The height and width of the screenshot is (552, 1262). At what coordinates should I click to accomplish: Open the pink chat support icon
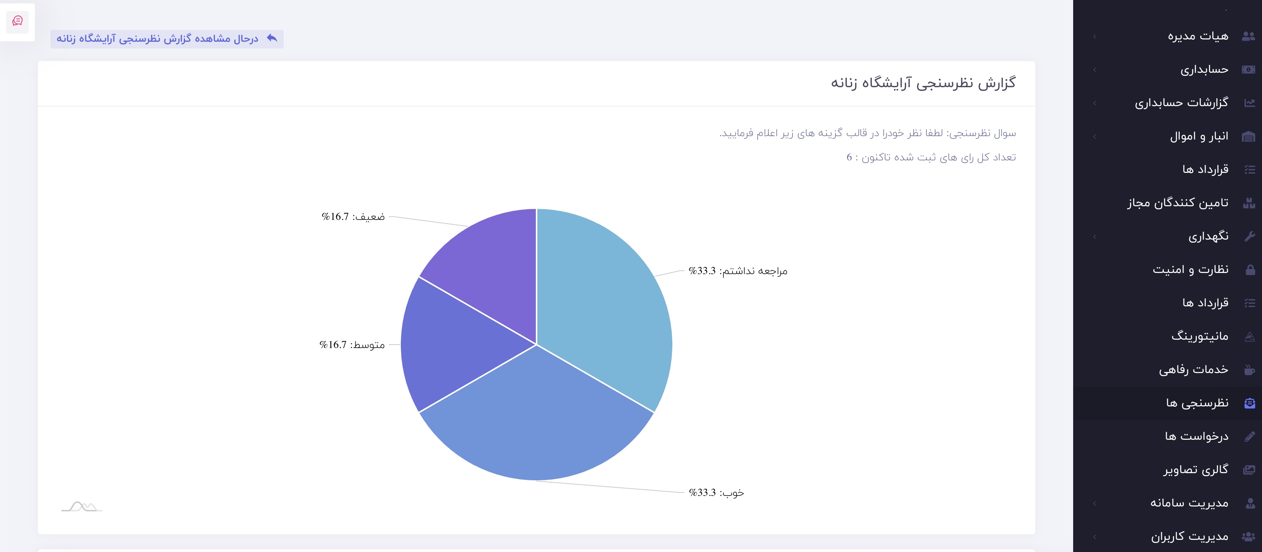(x=18, y=22)
